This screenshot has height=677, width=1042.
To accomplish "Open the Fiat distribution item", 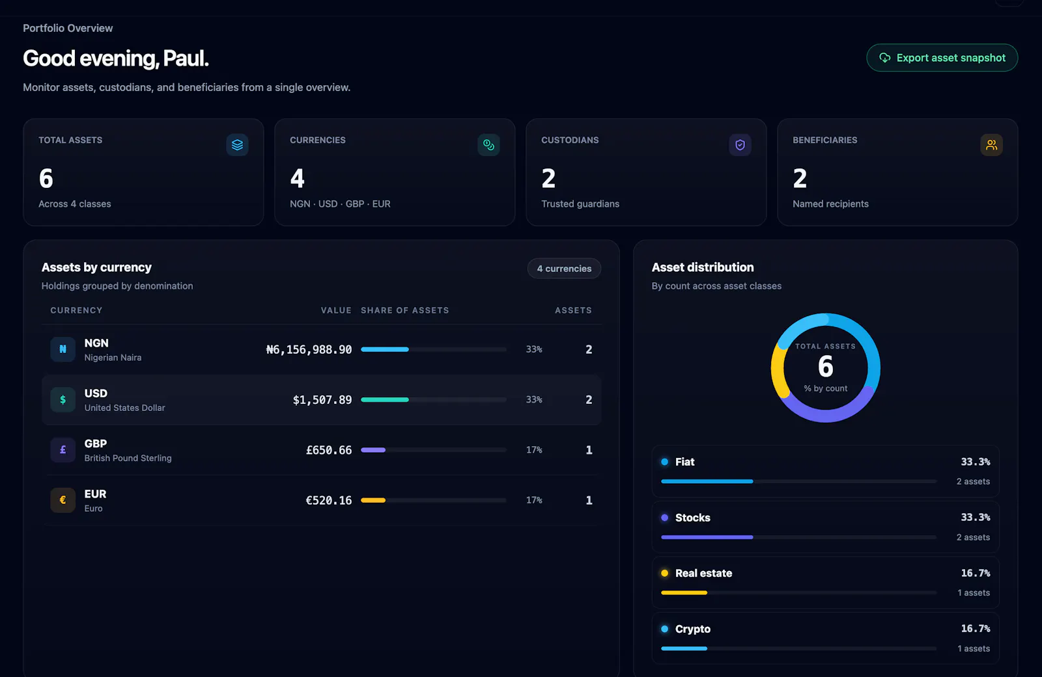I will [825, 471].
